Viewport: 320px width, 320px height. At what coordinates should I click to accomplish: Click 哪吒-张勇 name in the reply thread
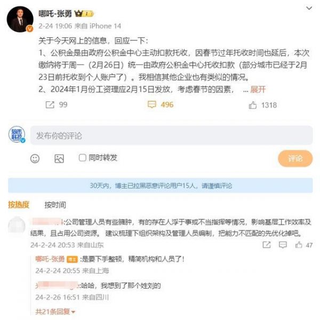point(50,259)
